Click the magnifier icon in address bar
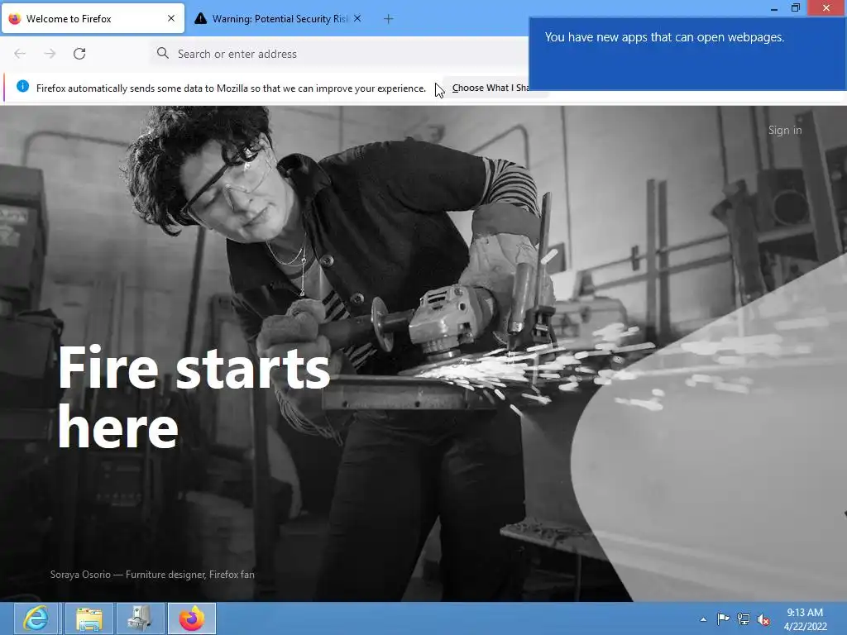 (x=163, y=53)
